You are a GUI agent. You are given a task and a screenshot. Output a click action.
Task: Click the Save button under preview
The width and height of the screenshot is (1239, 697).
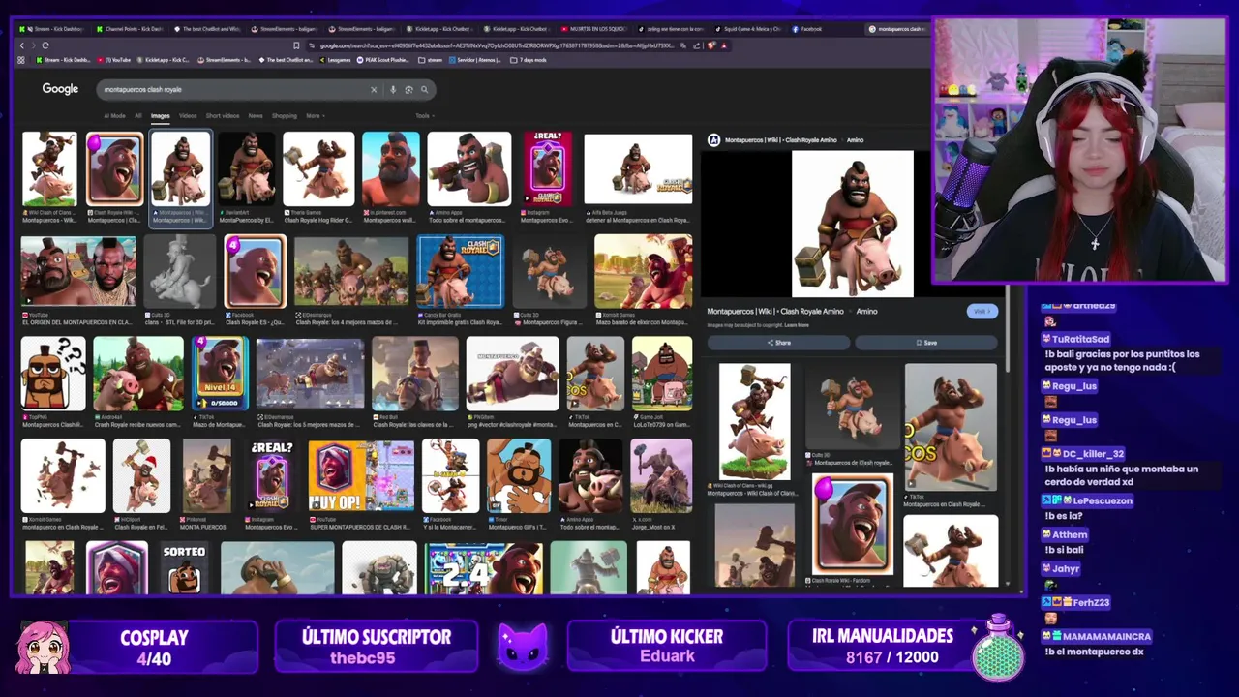[x=926, y=343]
